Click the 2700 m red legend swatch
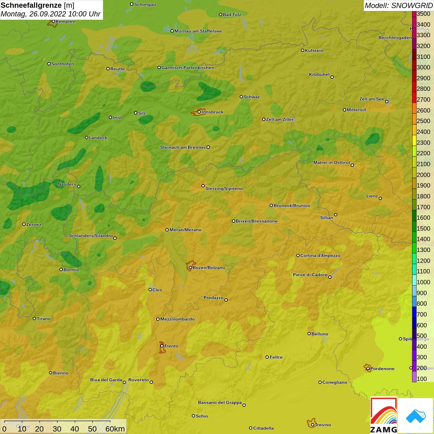This screenshot has width=434, height=434. 414,97
